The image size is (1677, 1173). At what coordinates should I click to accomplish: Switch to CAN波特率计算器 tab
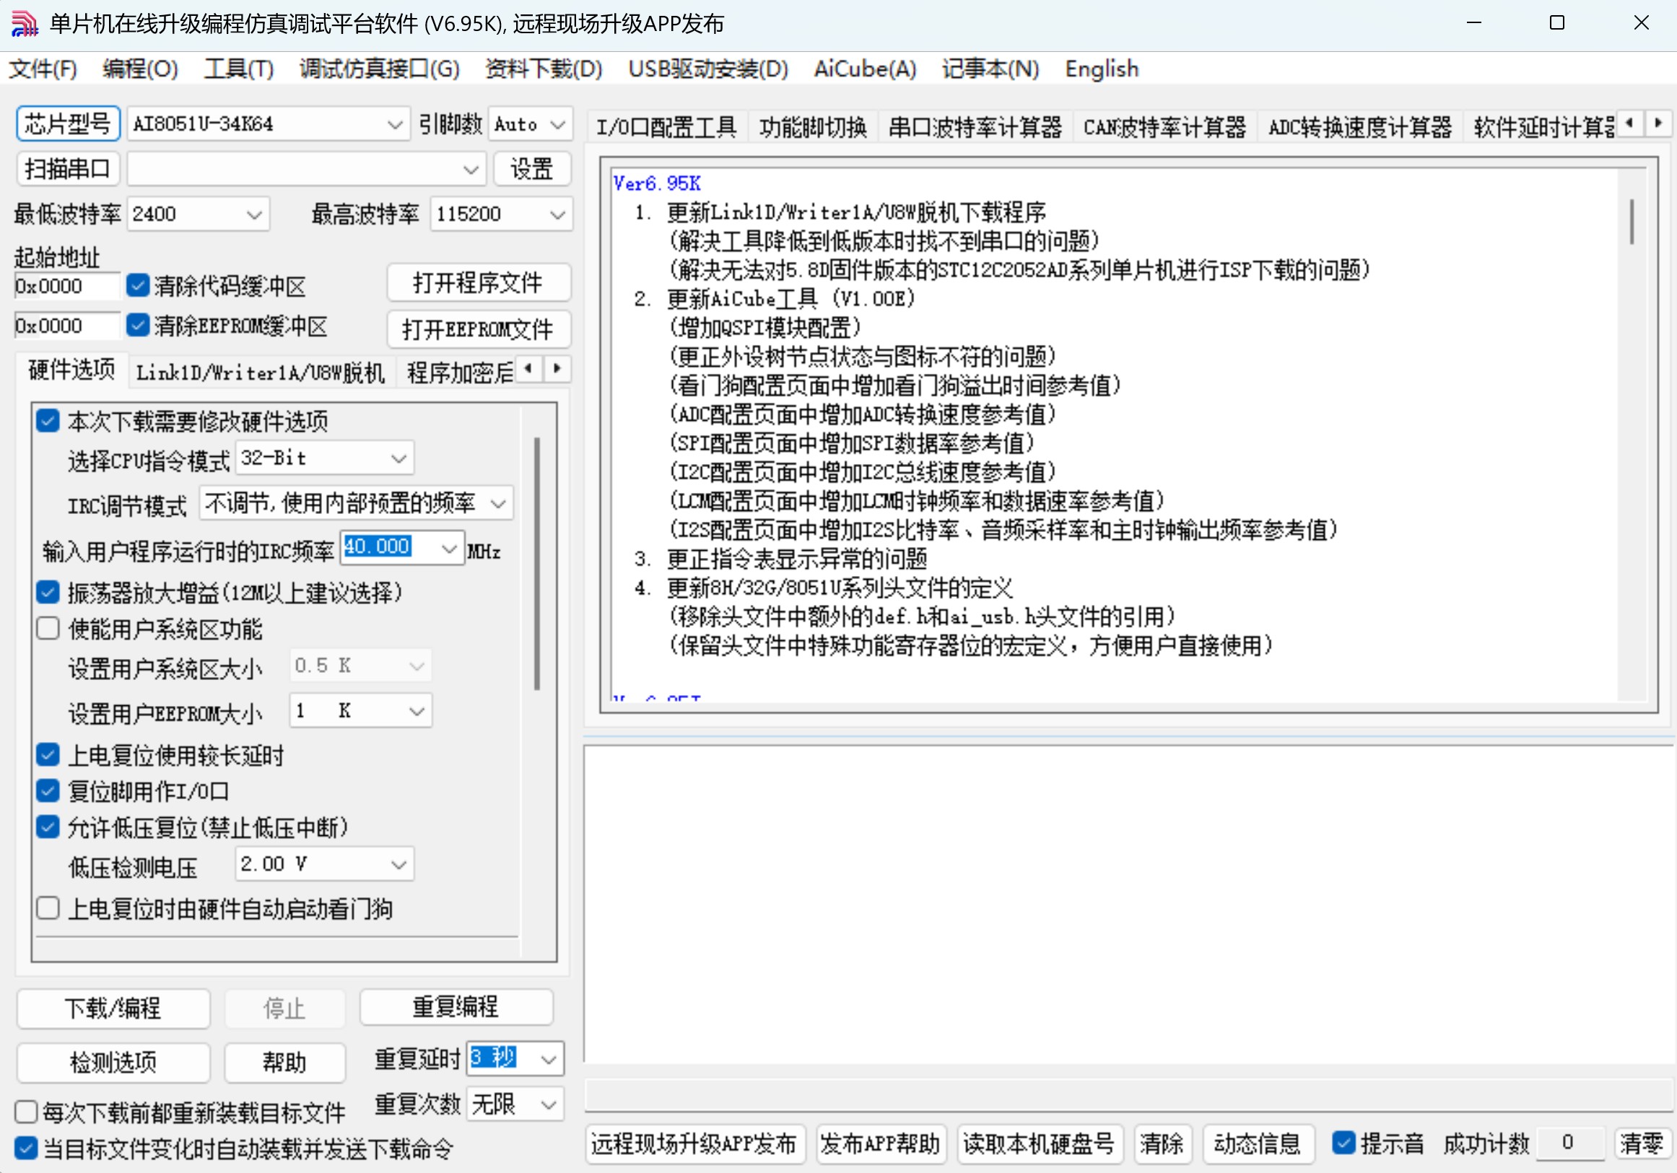click(x=1164, y=127)
